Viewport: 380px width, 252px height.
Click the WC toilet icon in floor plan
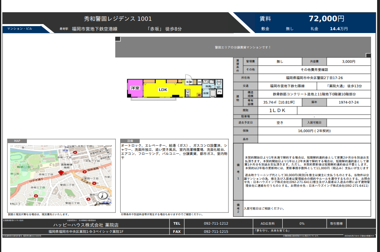tap(219, 83)
